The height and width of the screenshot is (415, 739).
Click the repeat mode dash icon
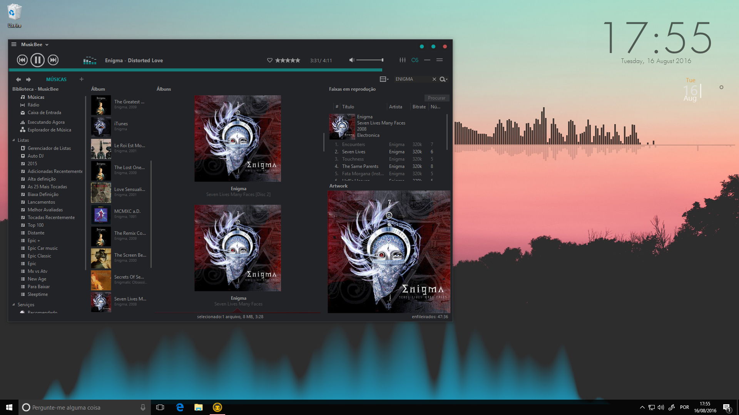(x=427, y=60)
